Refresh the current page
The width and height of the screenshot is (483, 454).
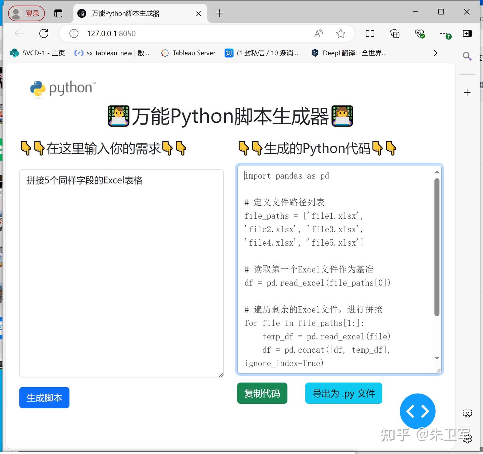click(x=44, y=34)
